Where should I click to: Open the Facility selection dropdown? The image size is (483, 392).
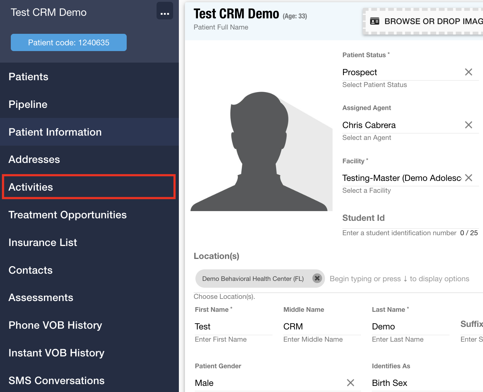click(x=396, y=178)
